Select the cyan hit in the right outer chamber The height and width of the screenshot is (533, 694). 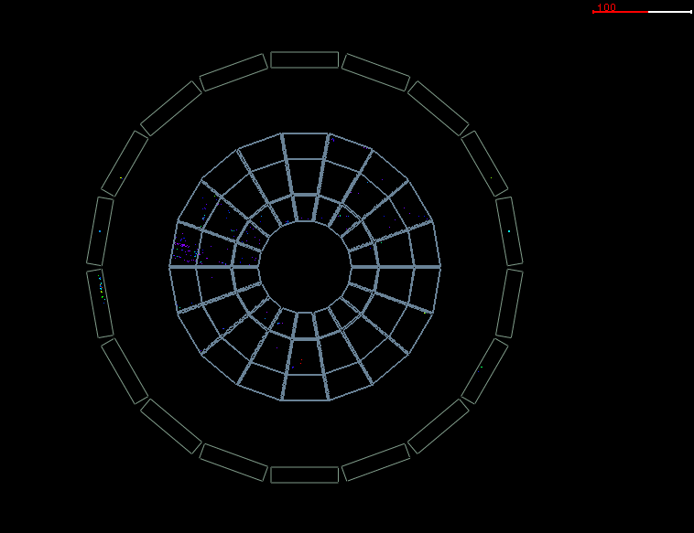point(509,231)
